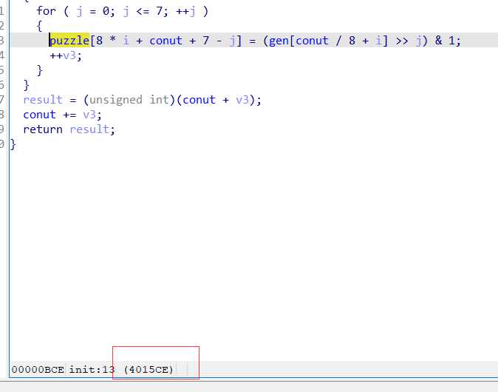Click the highlighted puzzle array identifier

coord(69,41)
